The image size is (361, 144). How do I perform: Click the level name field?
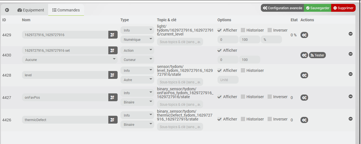coord(65,75)
